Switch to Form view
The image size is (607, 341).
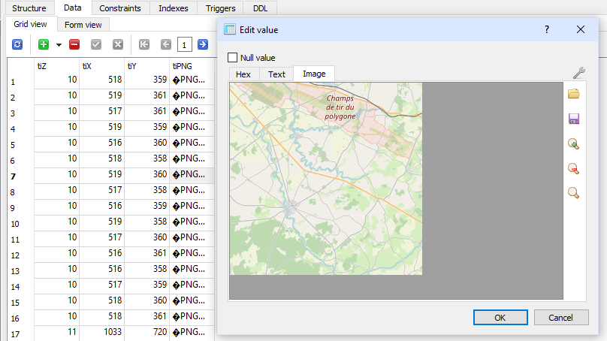click(x=83, y=25)
